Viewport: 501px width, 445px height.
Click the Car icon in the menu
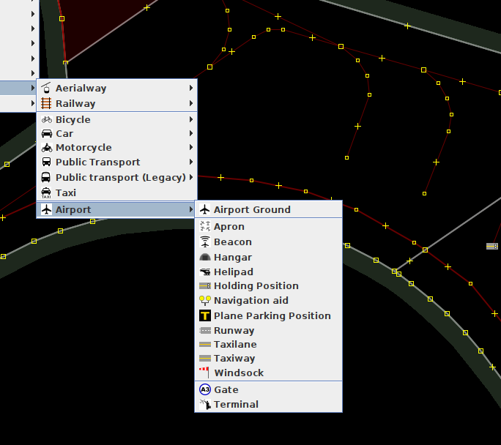point(47,133)
